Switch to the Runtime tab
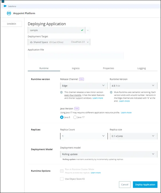 coord(44,68)
